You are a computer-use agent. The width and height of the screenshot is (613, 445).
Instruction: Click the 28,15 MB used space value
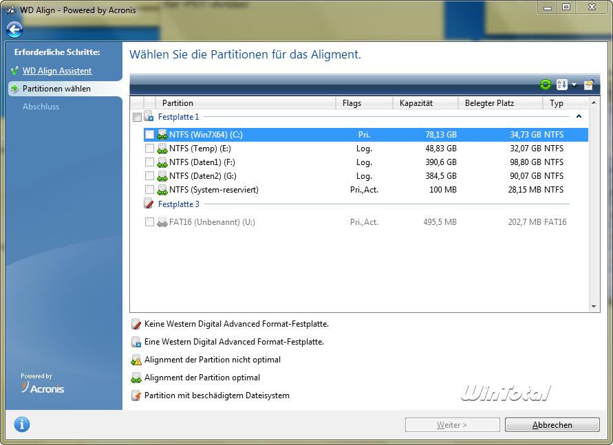coord(525,190)
